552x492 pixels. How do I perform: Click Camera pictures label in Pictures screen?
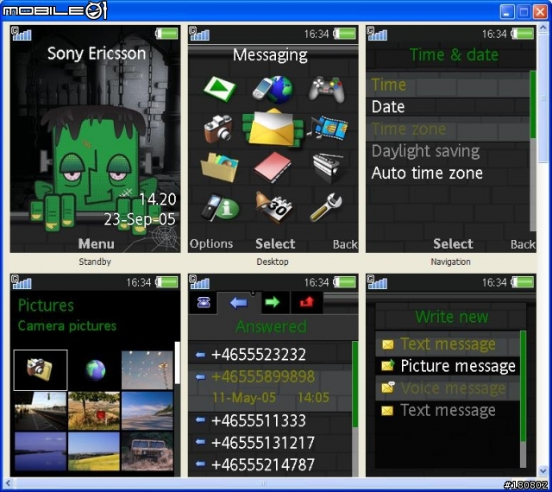(x=67, y=326)
